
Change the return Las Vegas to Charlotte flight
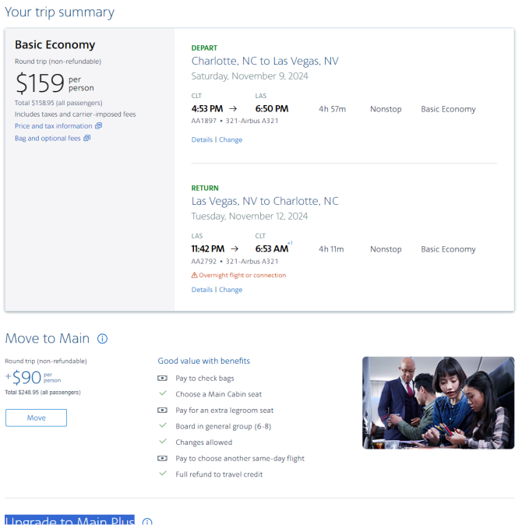(231, 290)
